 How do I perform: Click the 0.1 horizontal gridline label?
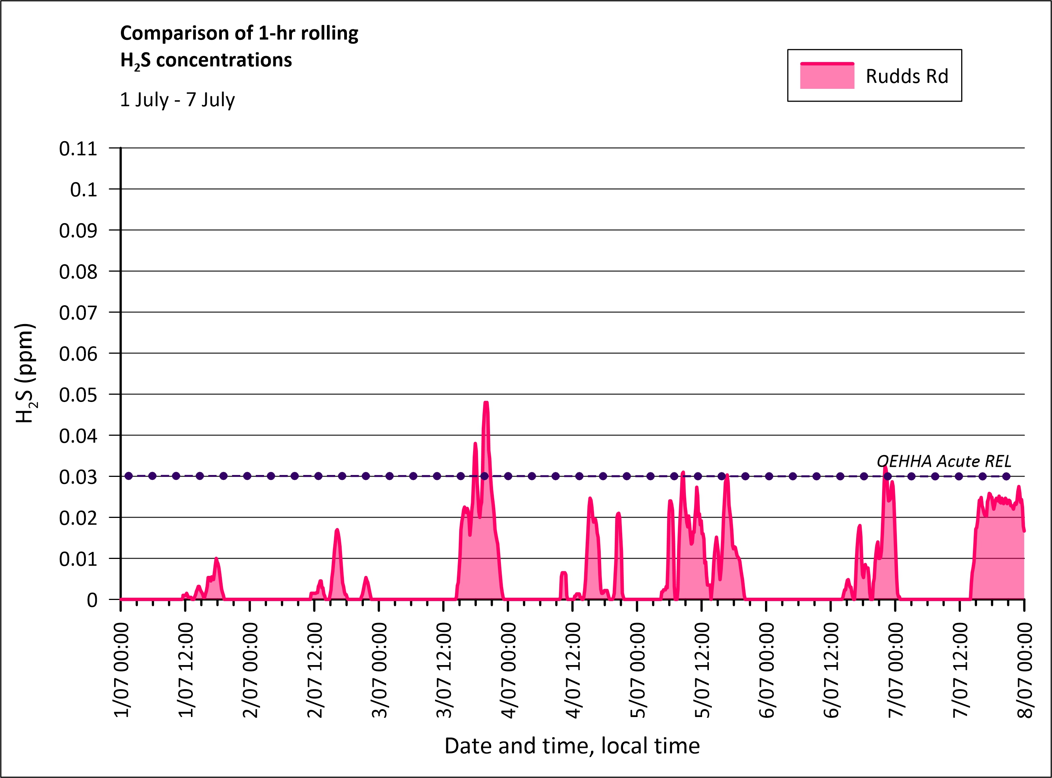point(83,190)
